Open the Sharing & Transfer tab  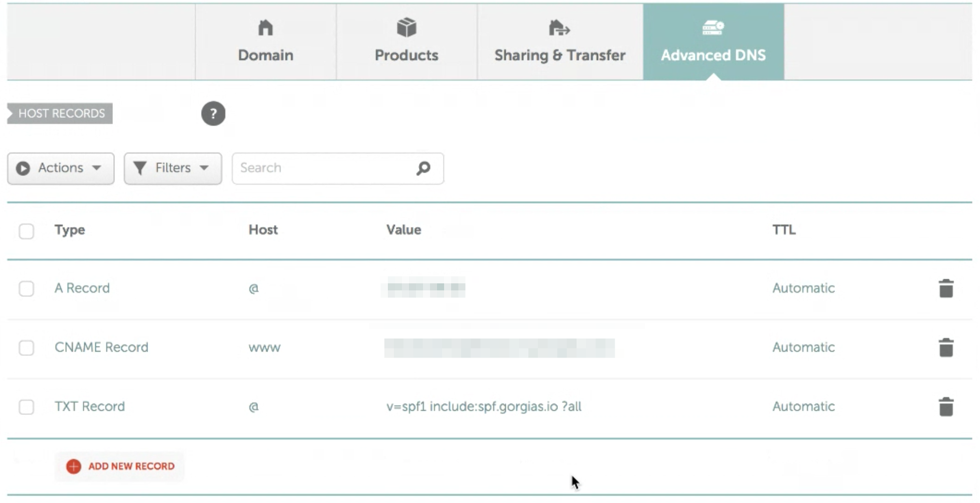tap(560, 42)
